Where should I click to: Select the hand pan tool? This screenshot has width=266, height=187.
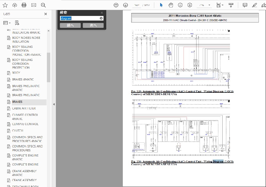171,5
